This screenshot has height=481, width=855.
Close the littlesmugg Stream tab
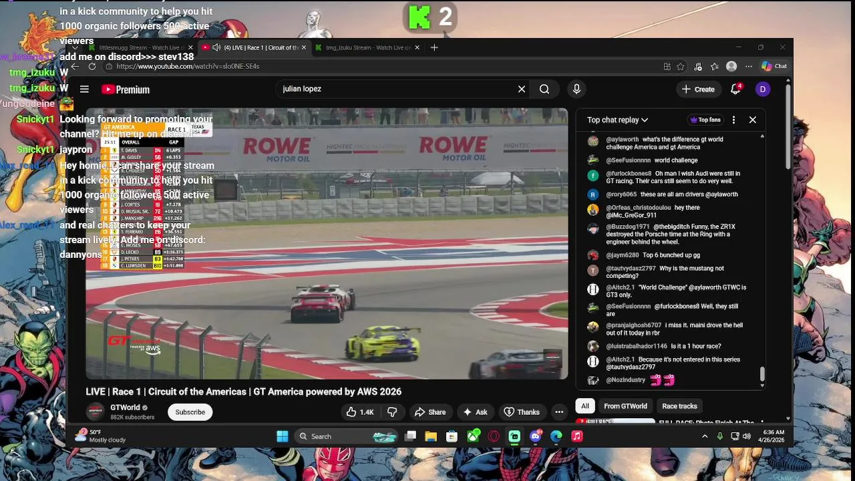190,47
